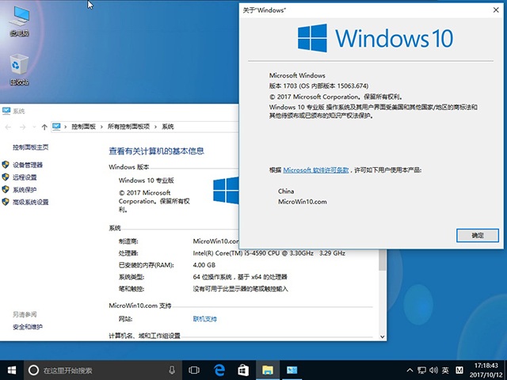
Task: Open the Recycle Bin desktop icon
Action: [19, 70]
